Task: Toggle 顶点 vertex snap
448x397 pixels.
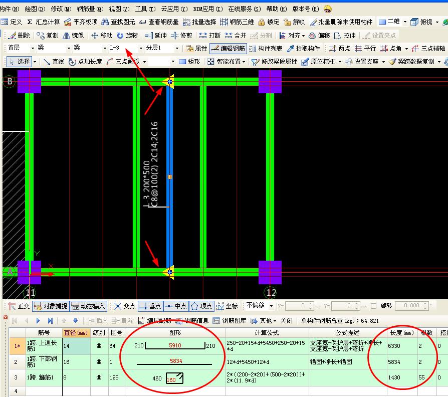Action: coord(201,306)
